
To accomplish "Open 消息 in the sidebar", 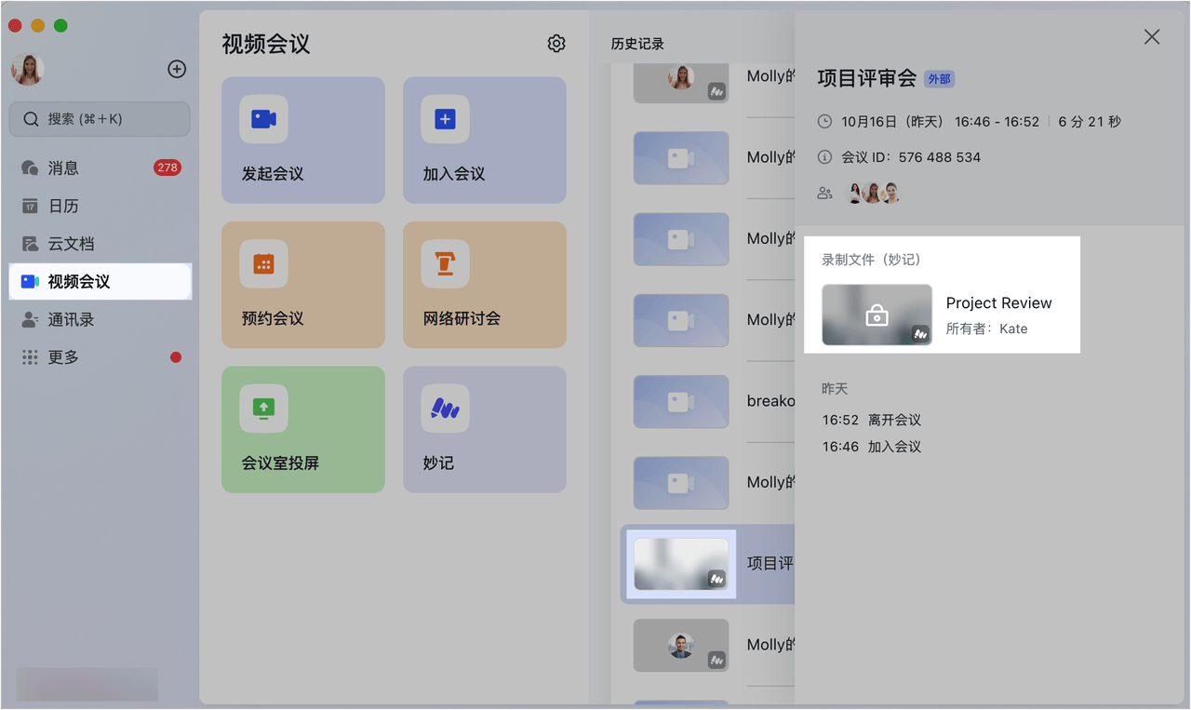I will click(x=63, y=168).
